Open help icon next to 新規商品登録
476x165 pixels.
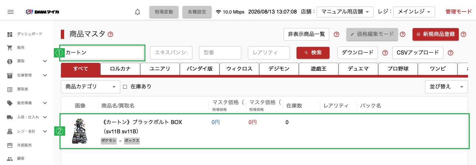(x=463, y=34)
